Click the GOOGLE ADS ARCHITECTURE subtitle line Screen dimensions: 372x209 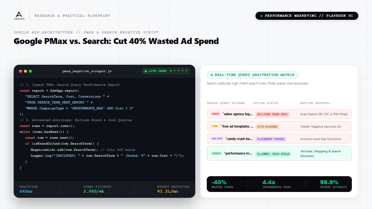tap(86, 33)
